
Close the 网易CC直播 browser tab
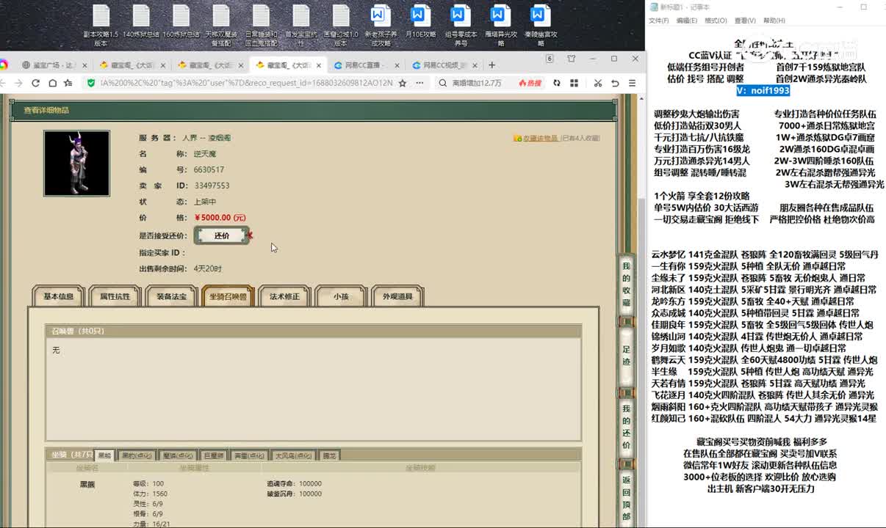click(397, 65)
